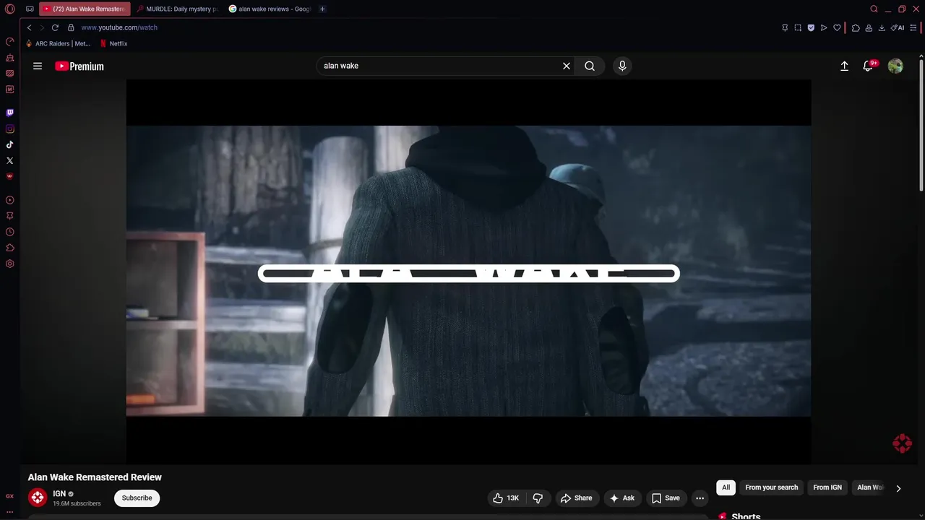The height and width of the screenshot is (520, 925).
Task: Select From your search chip
Action: 772,487
